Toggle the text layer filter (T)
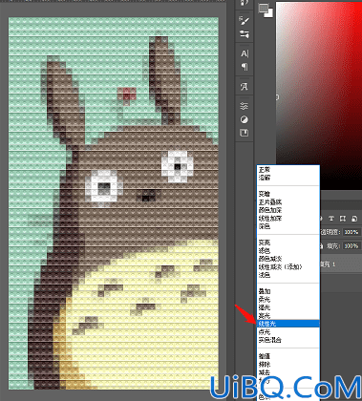The width and height of the screenshot is (362, 401). click(x=331, y=219)
